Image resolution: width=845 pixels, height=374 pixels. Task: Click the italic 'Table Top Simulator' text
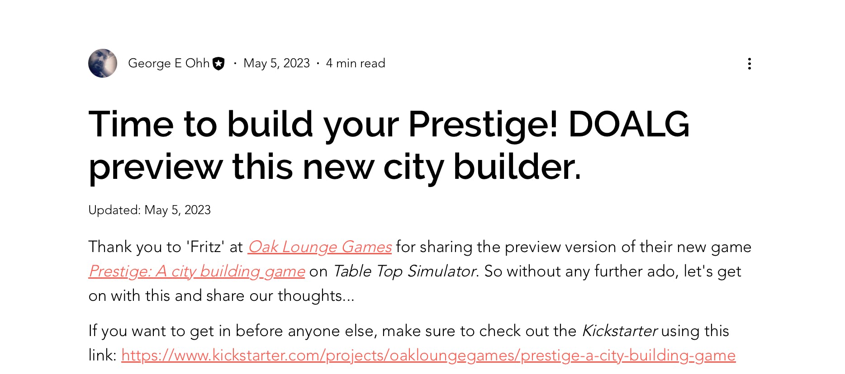coord(405,271)
